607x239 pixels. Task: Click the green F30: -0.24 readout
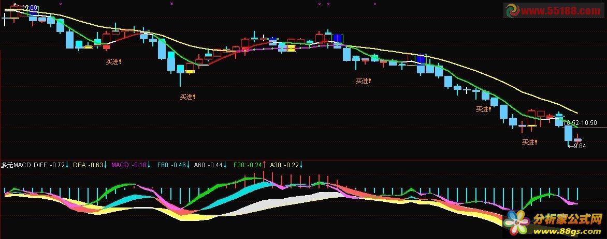pos(248,165)
